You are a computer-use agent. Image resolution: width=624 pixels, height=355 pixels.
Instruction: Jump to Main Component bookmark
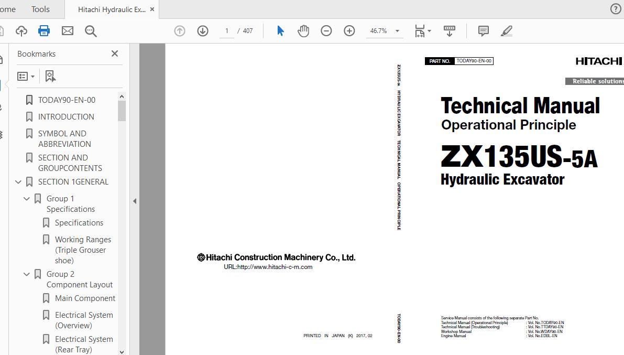point(85,298)
